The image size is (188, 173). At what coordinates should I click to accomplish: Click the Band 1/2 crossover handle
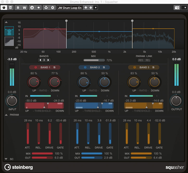pyautogui.click(x=66, y=21)
